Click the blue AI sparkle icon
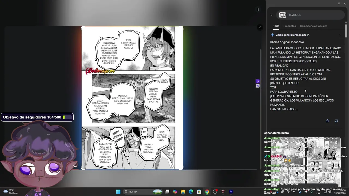349x196 pixels. [272, 35]
